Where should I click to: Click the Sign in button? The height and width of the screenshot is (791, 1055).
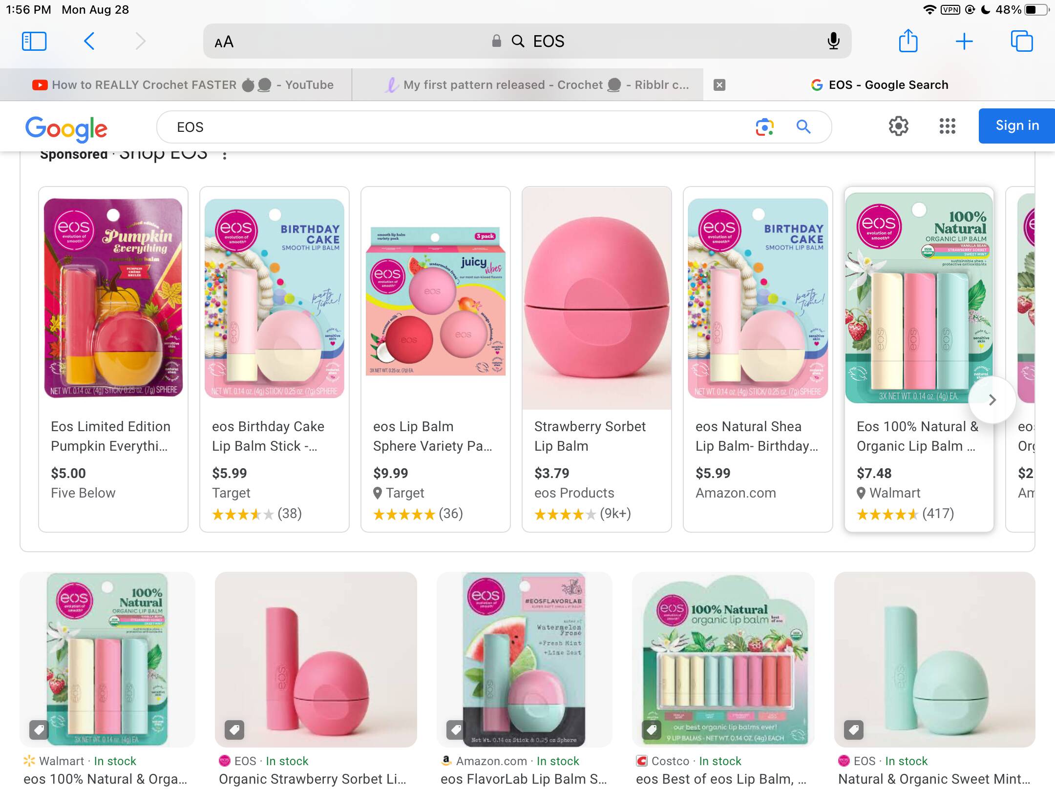click(x=1017, y=126)
